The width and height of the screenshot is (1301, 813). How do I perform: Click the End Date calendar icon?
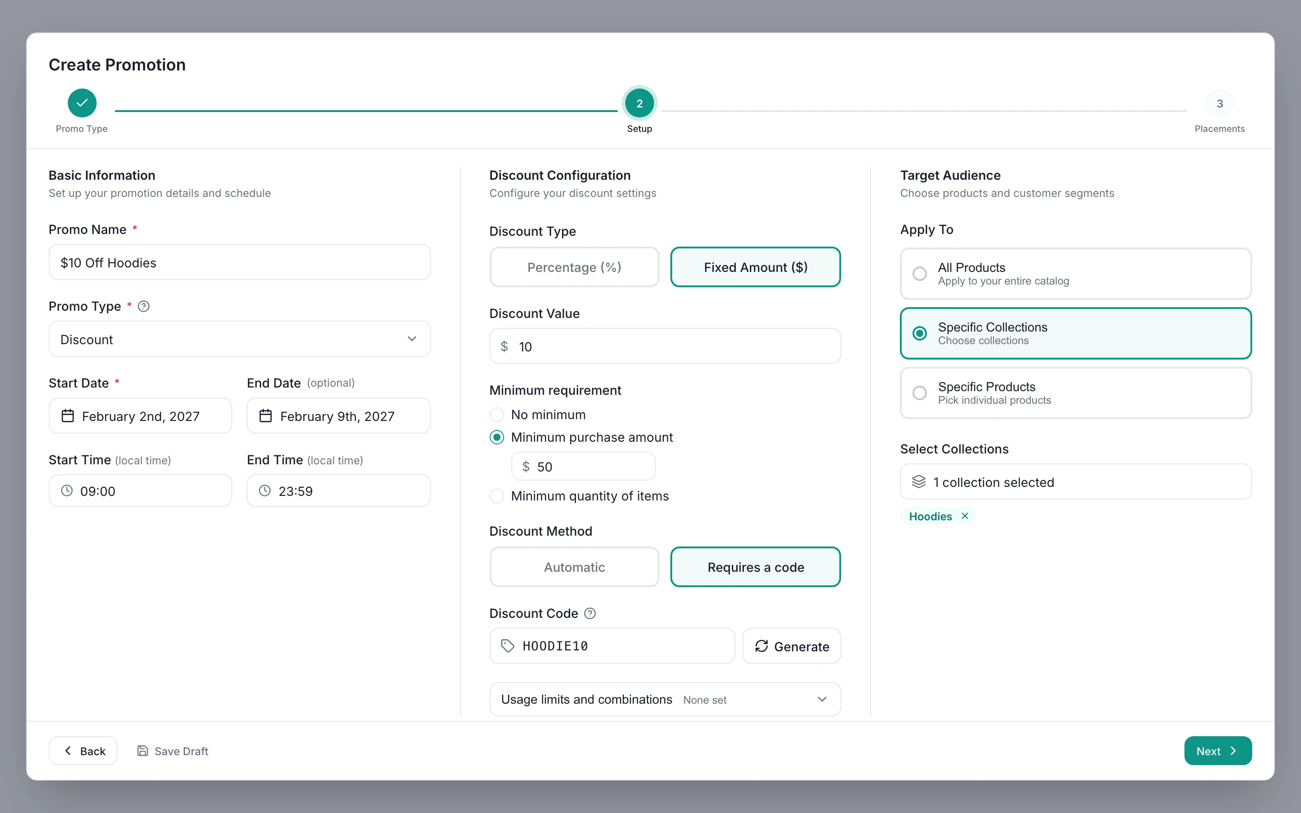266,416
